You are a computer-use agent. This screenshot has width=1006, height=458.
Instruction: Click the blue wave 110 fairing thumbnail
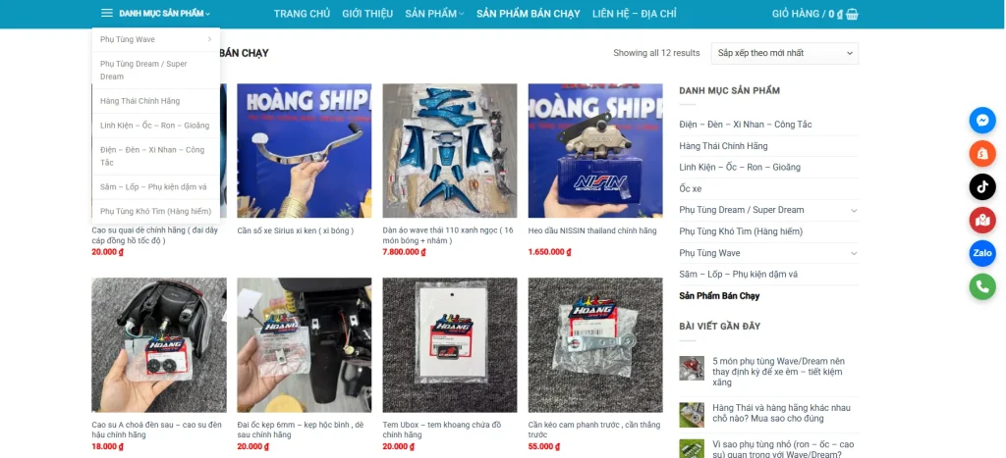[x=450, y=150]
